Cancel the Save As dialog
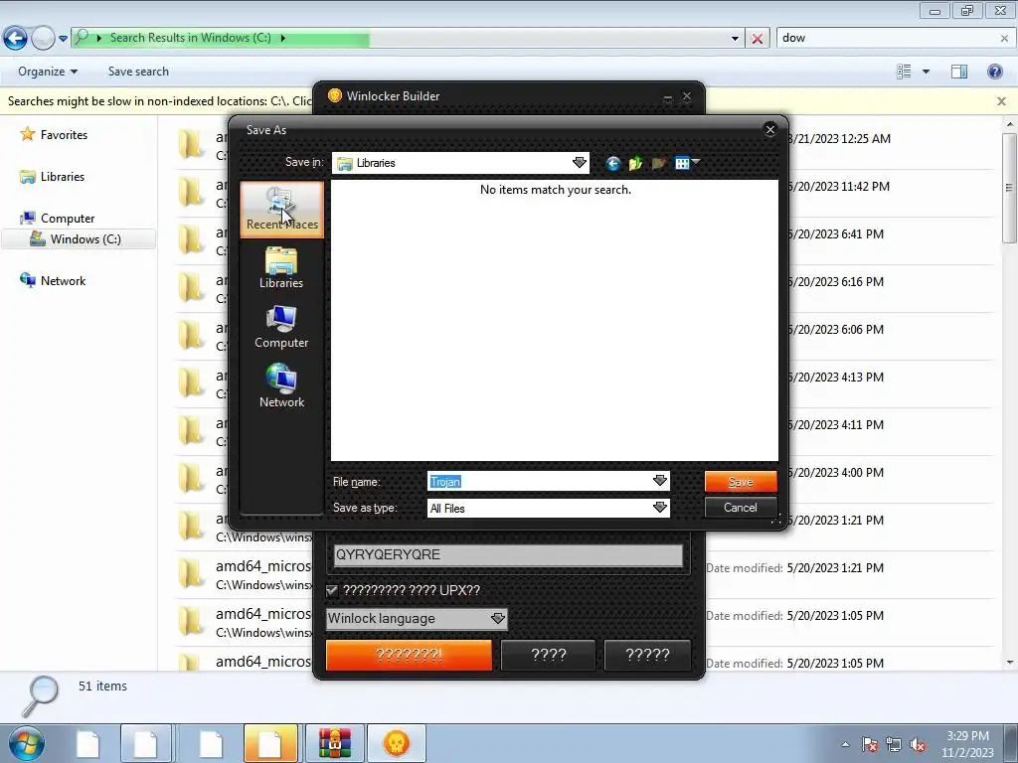 coord(741,508)
